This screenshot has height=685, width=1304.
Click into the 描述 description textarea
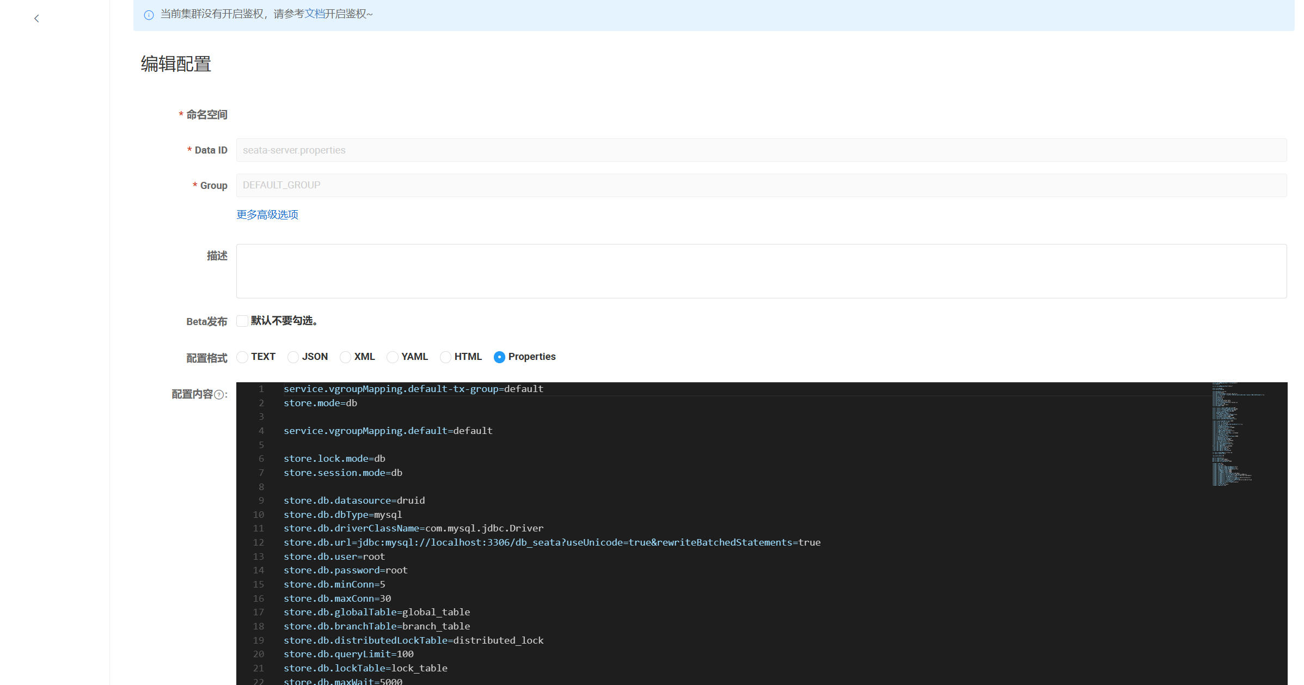(761, 271)
